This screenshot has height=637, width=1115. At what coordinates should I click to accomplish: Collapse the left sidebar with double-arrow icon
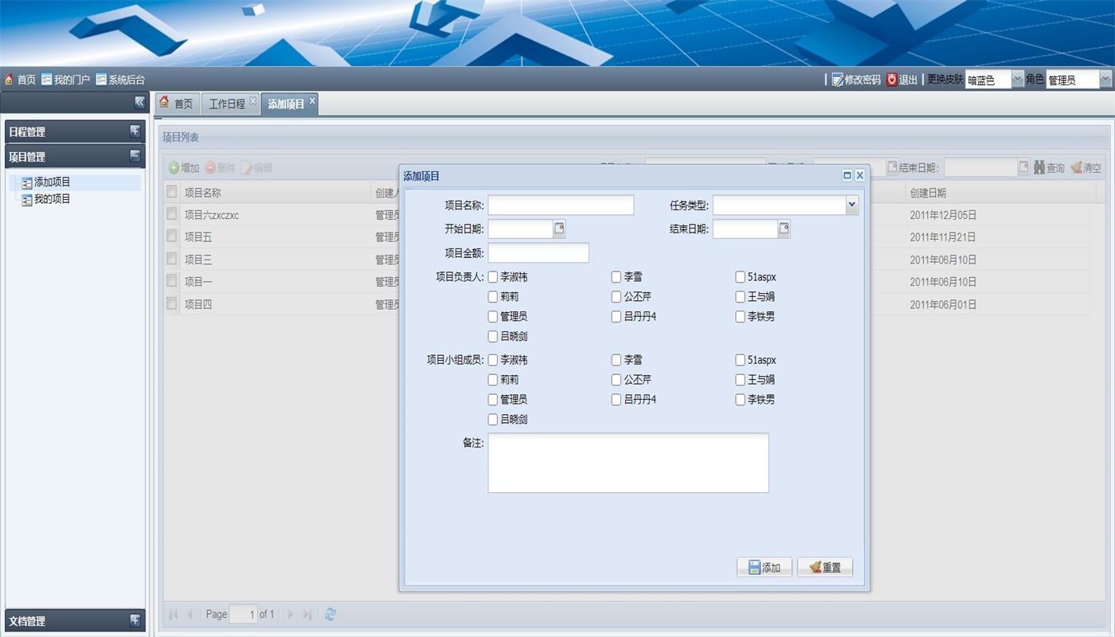[x=139, y=102]
